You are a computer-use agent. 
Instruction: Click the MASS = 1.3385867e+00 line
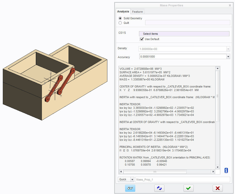point(142,79)
